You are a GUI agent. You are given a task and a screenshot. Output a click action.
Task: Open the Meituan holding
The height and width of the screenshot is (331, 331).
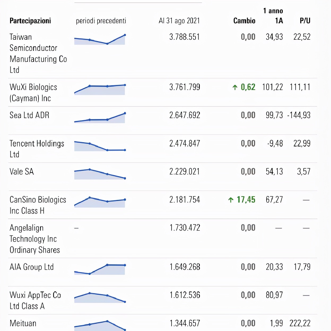point(23,323)
